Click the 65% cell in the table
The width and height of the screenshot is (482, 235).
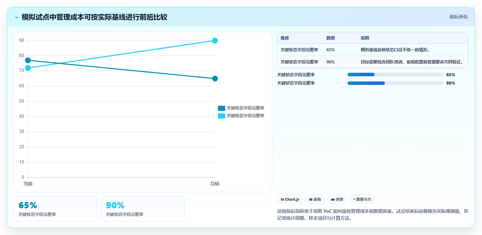(330, 50)
